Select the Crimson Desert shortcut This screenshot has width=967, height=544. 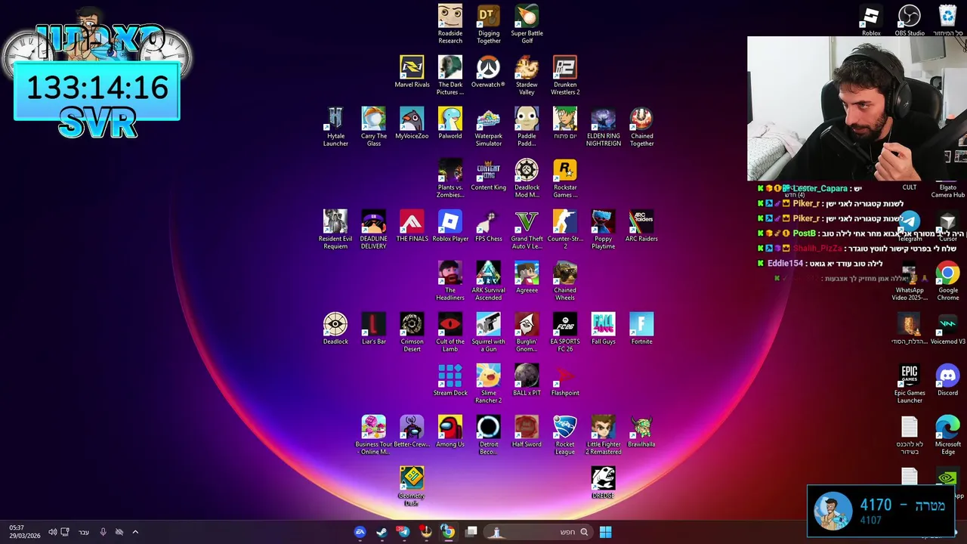click(x=412, y=332)
